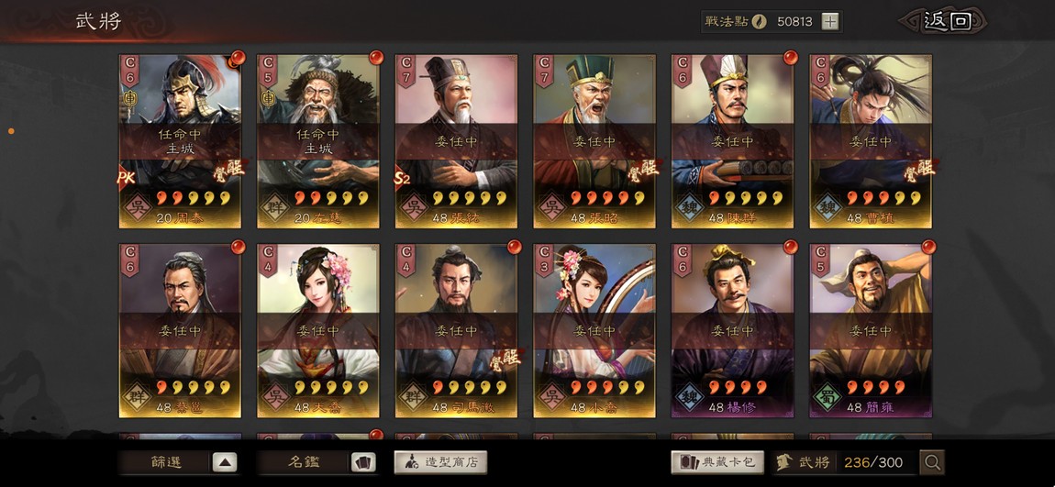Image resolution: width=1055 pixels, height=487 pixels.
Task: Open the 造型商店 skin shop
Action: 440,462
